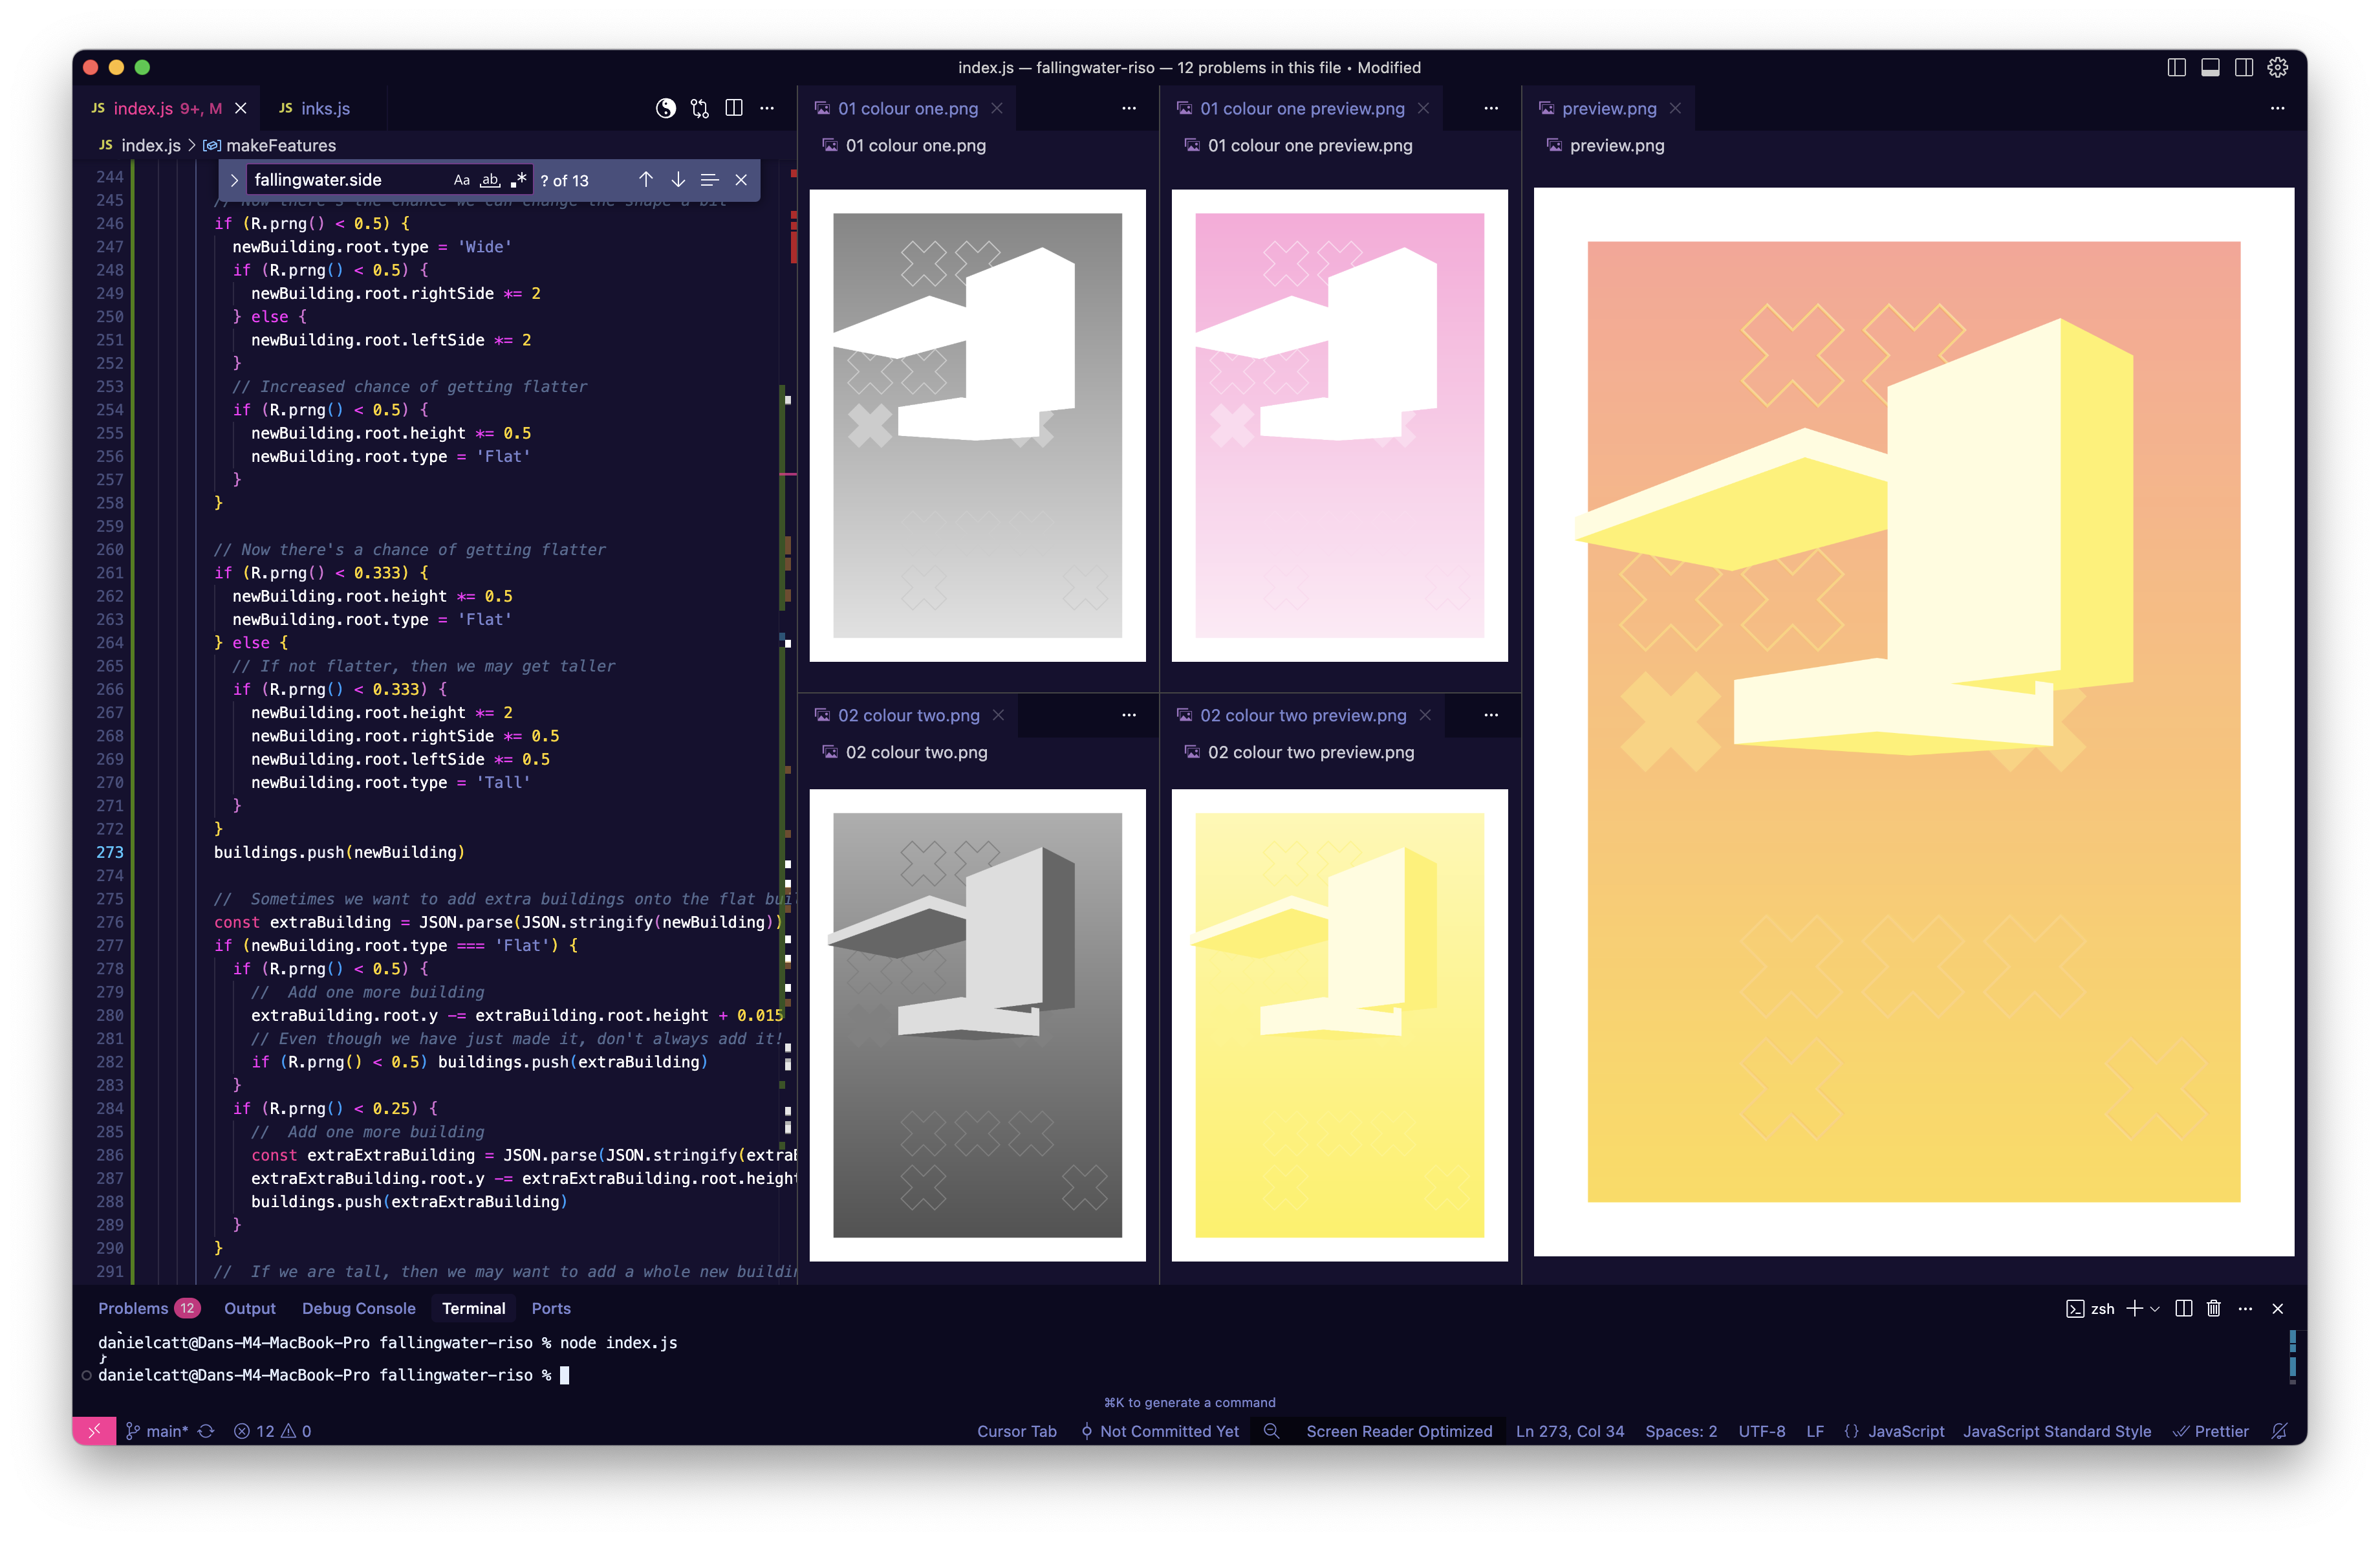Switch to Output panel tab
The height and width of the screenshot is (1541, 2380).
[249, 1308]
